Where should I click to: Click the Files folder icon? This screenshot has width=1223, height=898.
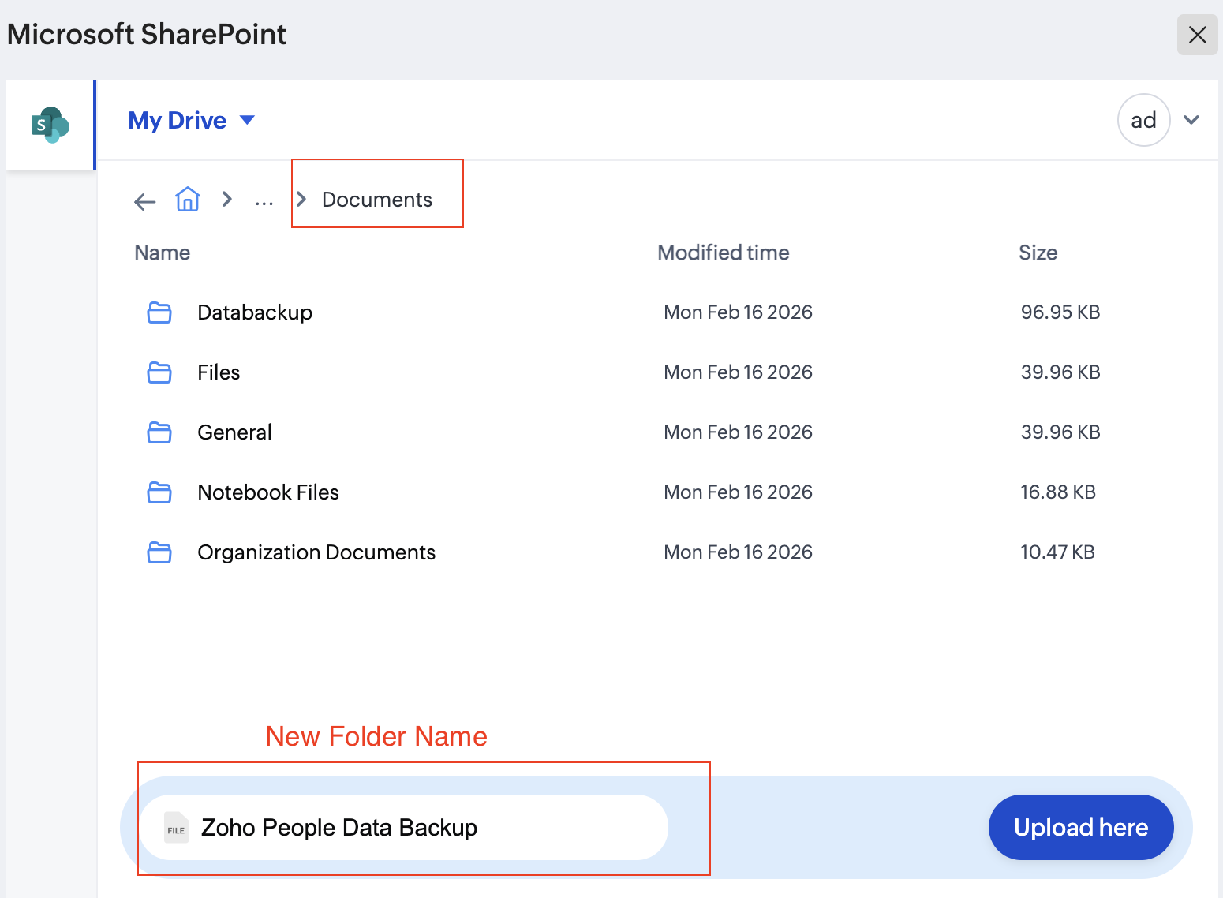159,372
